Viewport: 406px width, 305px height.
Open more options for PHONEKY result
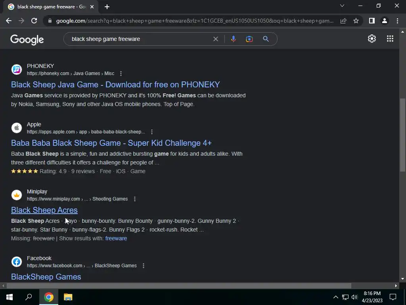click(121, 73)
